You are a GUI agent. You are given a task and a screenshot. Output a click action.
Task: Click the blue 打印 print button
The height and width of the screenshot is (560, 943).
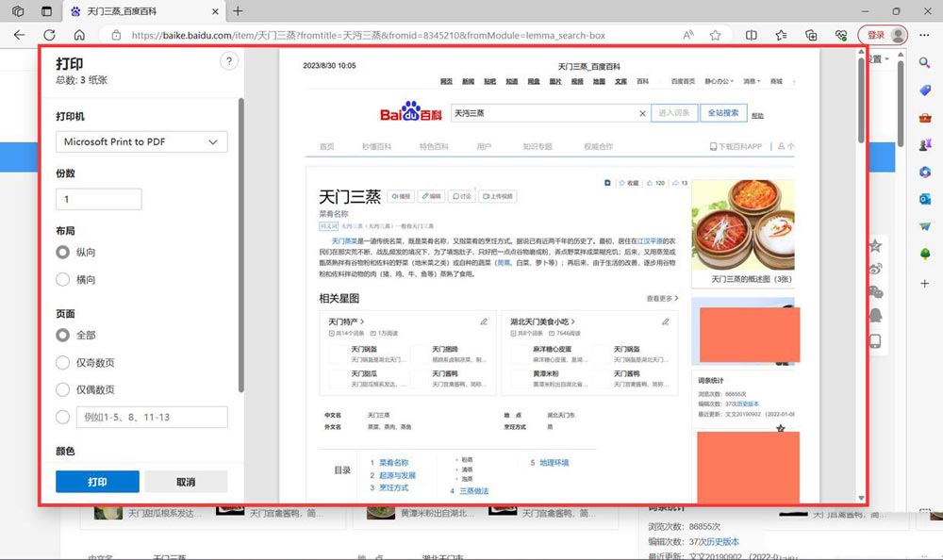97,482
